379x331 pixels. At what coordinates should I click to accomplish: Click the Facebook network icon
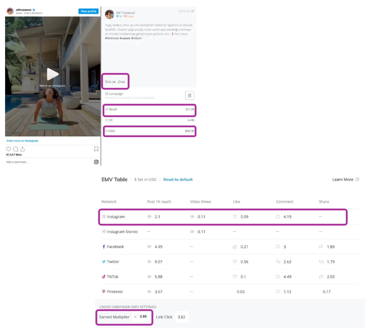click(x=104, y=247)
